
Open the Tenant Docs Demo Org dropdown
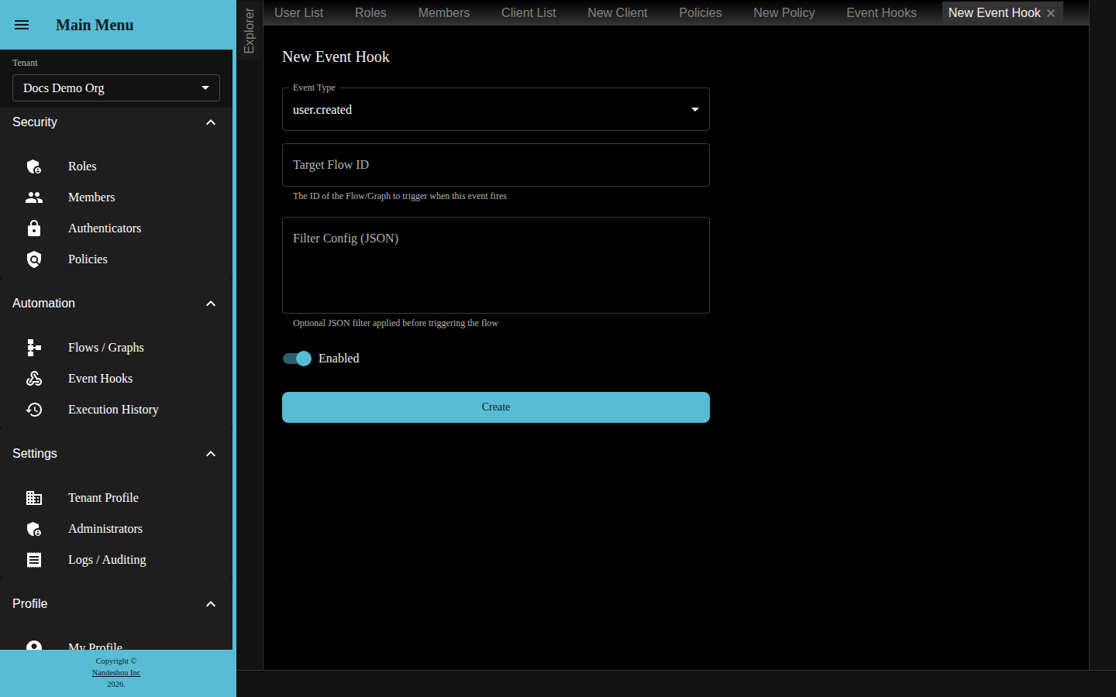point(116,88)
